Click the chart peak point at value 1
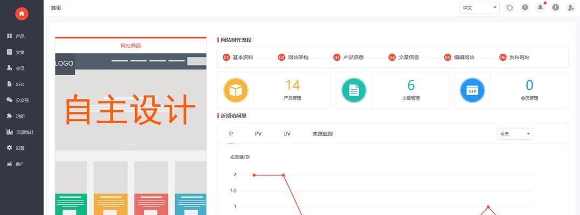Screen dimensions: 580x215 (488, 207)
